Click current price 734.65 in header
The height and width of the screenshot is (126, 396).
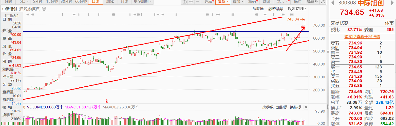352,12
